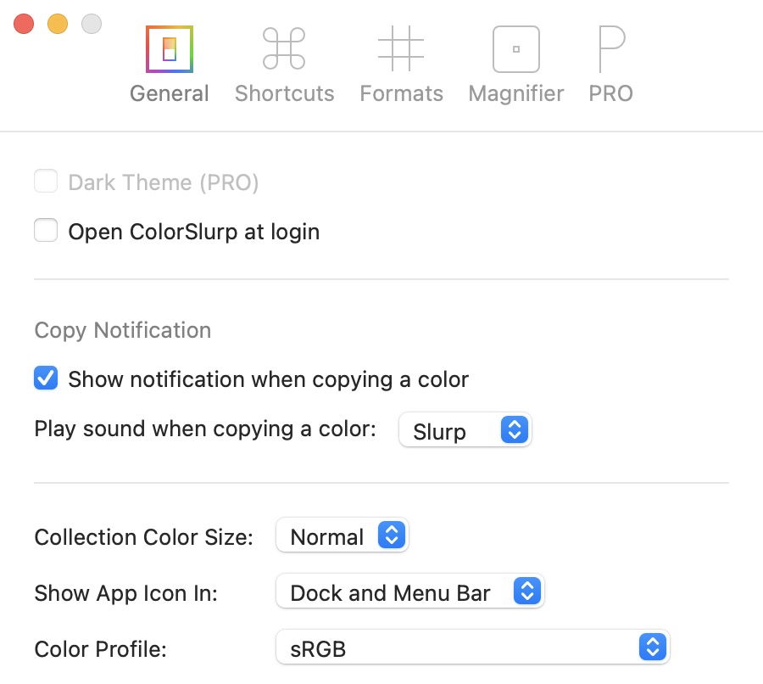Open the PRO flag icon
Viewport: 763px width, 684px height.
tap(610, 48)
